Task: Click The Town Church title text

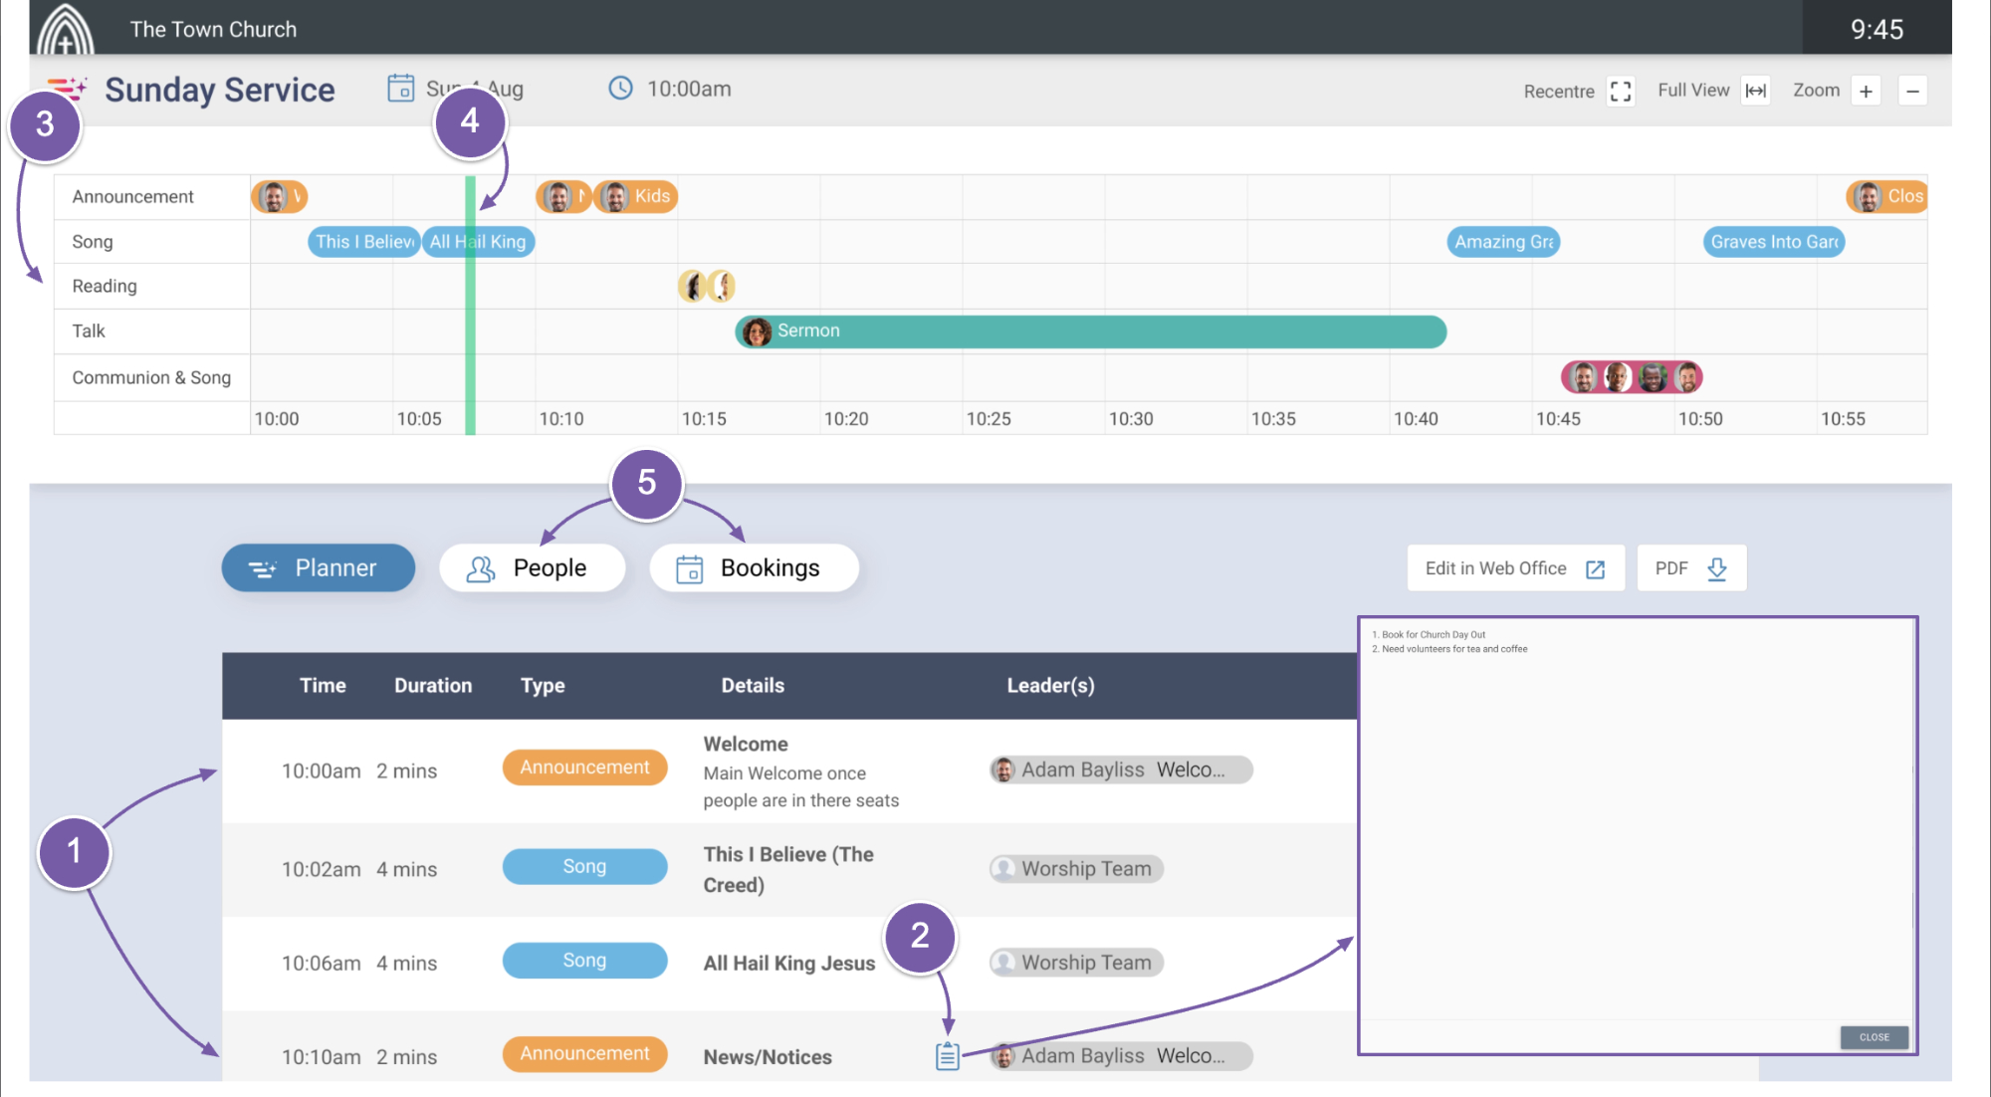Action: pos(213,29)
